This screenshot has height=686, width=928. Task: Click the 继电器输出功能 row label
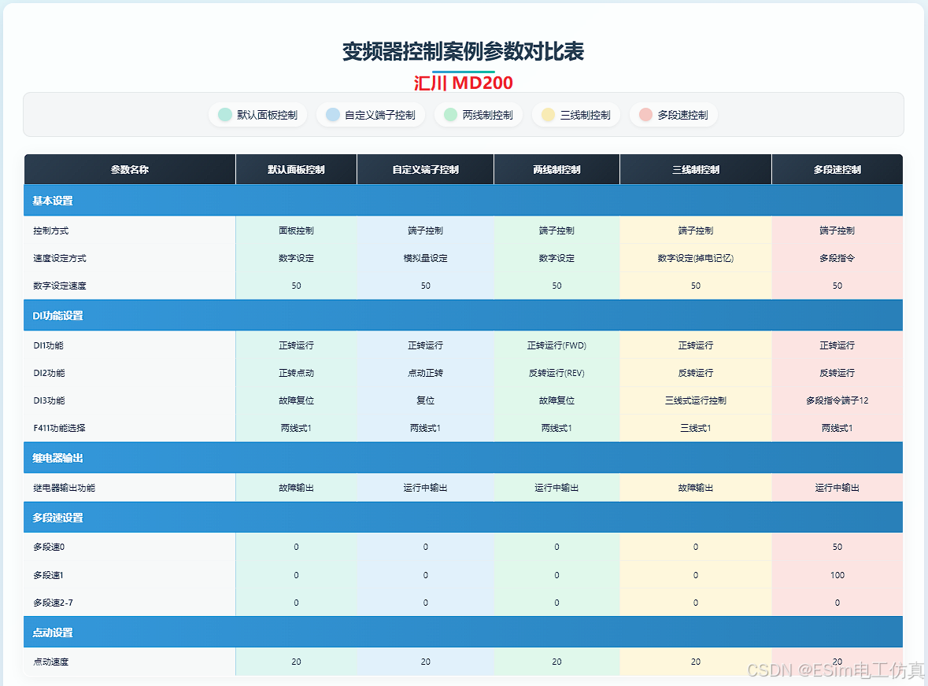[64, 488]
